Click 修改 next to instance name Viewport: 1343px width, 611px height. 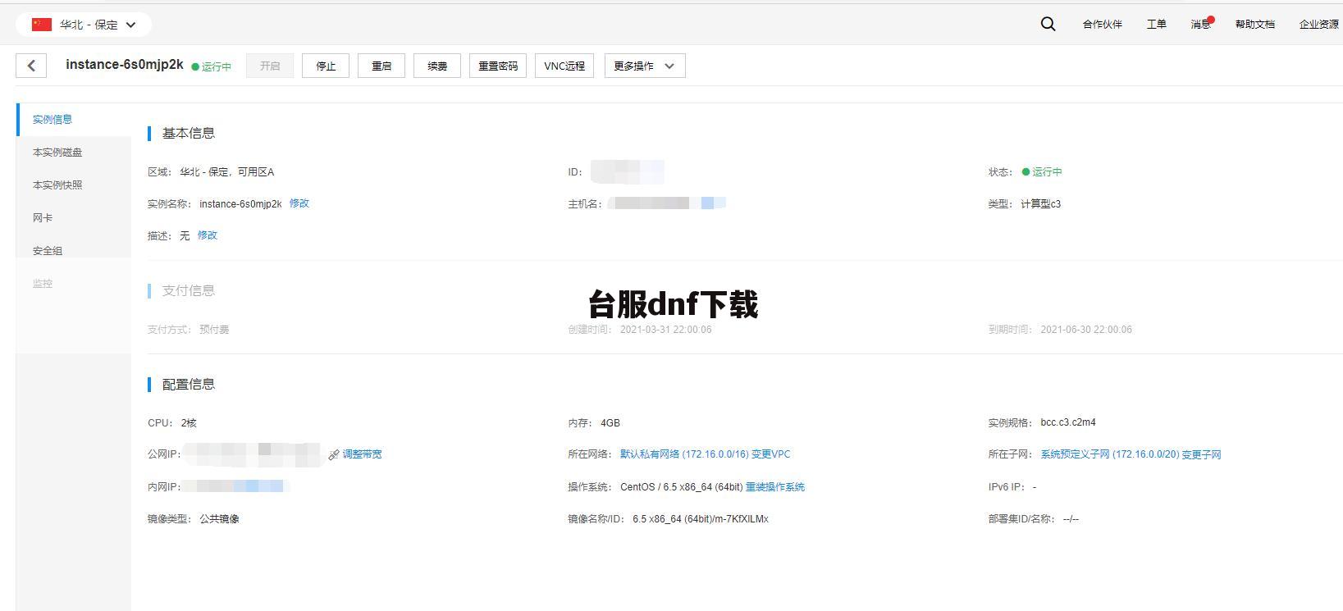(x=299, y=203)
